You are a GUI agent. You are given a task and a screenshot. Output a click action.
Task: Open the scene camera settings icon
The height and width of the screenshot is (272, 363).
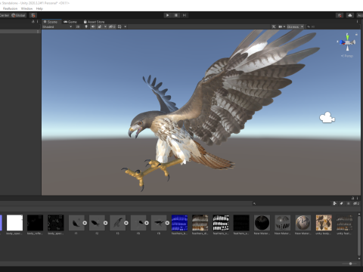280,26
